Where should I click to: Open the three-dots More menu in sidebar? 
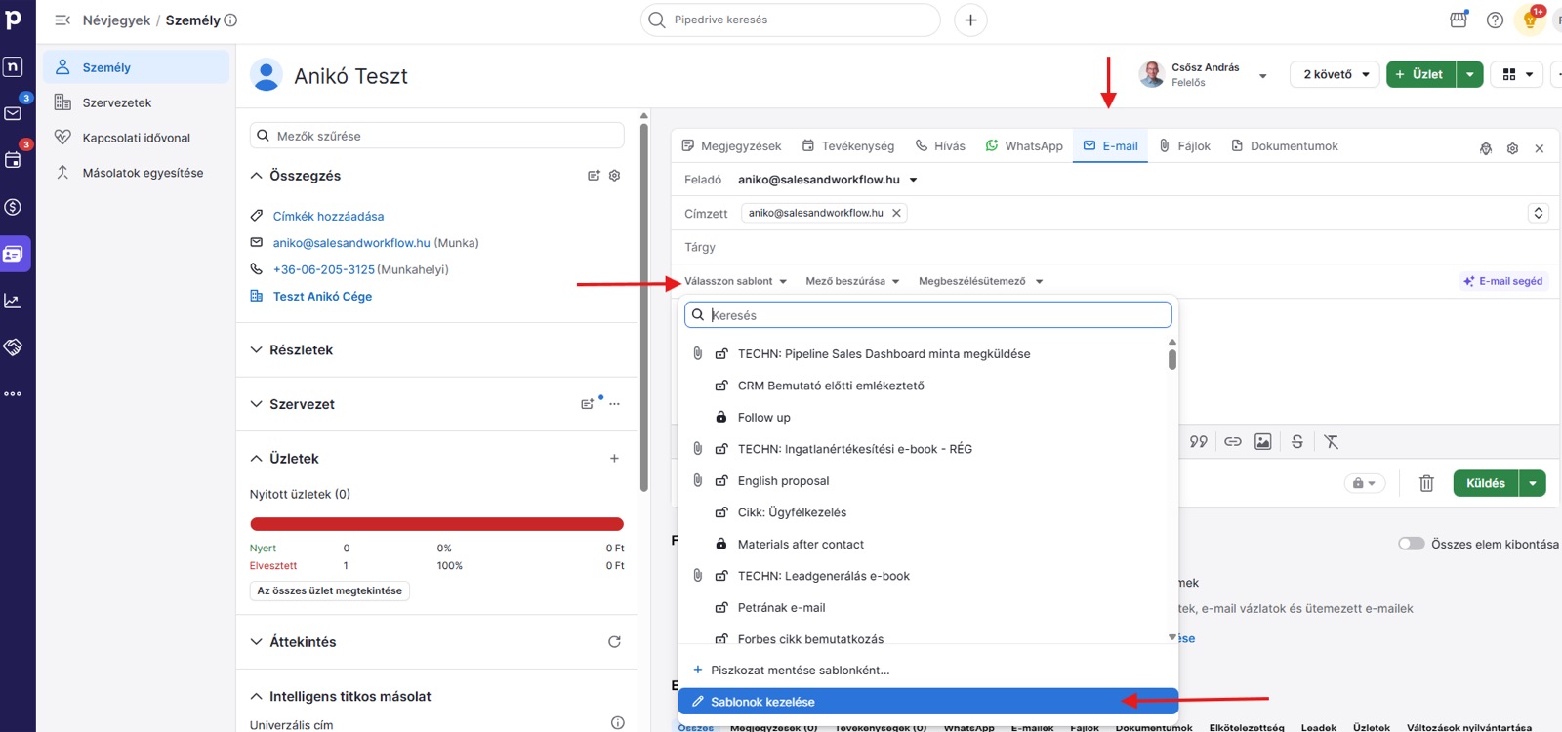click(13, 394)
